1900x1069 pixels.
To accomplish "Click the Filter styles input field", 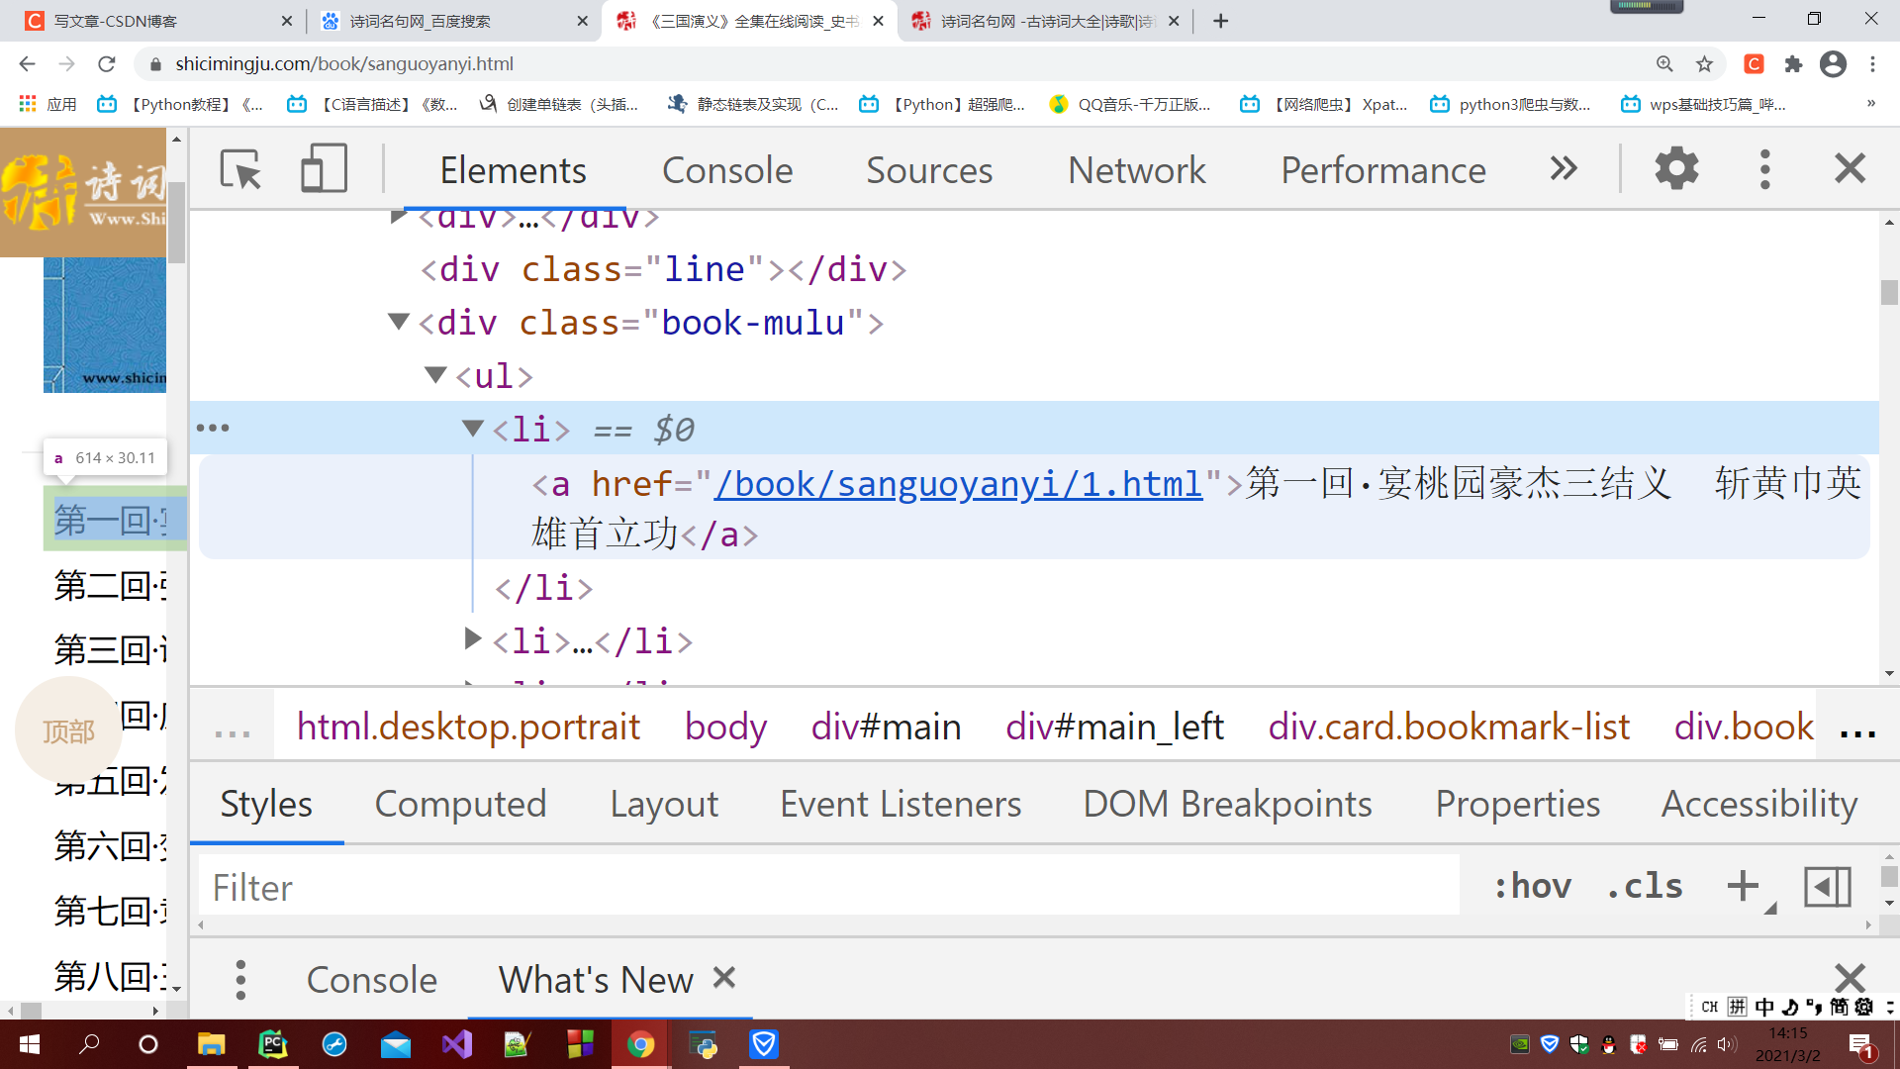I will point(829,887).
